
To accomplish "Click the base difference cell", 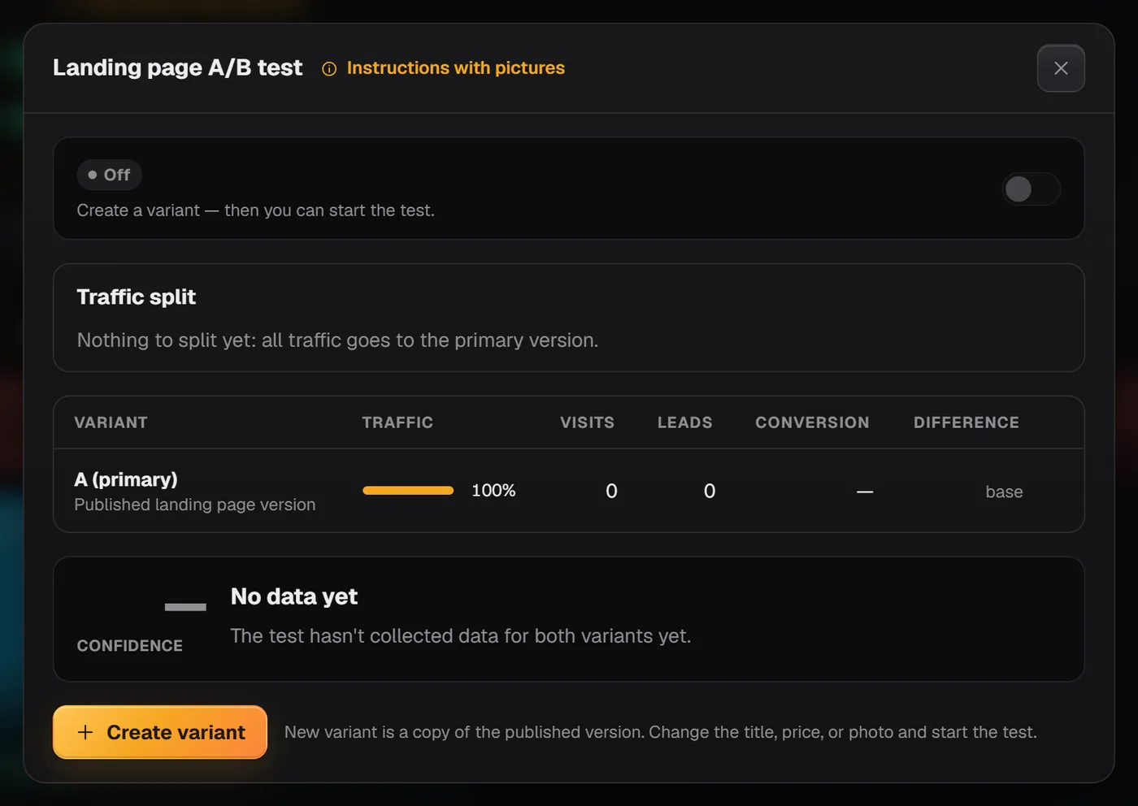I will coord(1004,492).
